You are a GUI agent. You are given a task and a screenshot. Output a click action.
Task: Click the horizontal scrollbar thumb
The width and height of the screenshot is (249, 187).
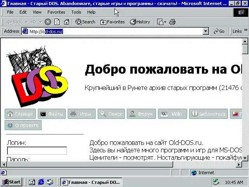90,164
